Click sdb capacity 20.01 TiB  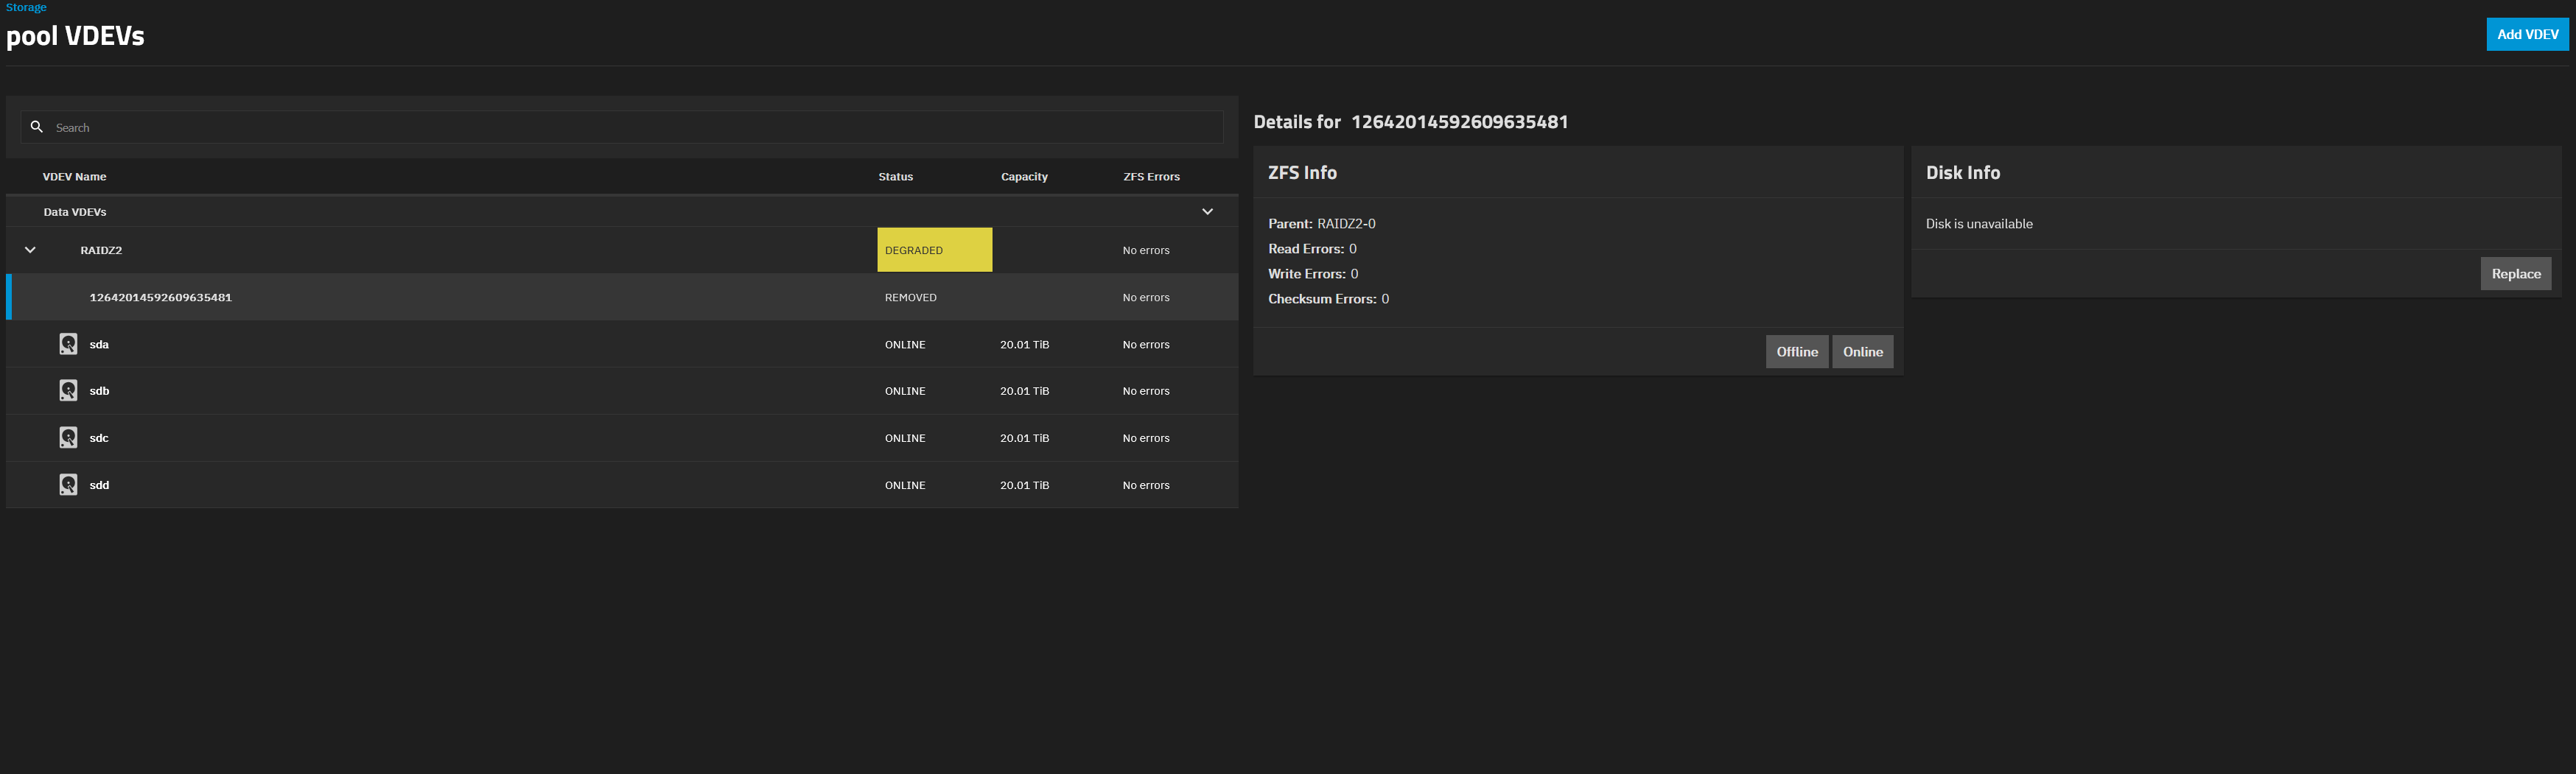tap(1024, 391)
